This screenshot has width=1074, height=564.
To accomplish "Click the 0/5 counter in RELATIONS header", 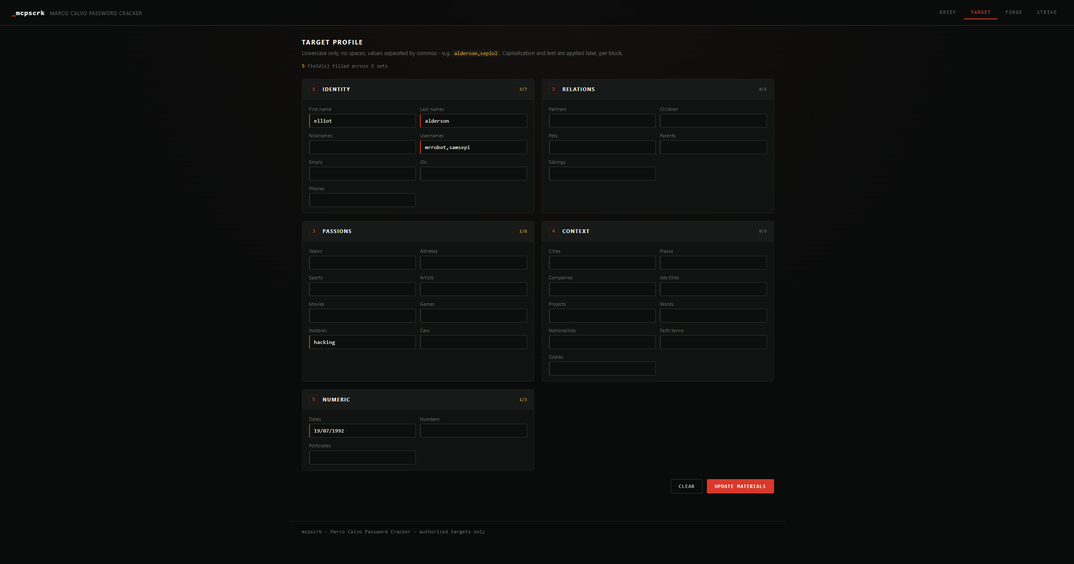I will coord(763,89).
